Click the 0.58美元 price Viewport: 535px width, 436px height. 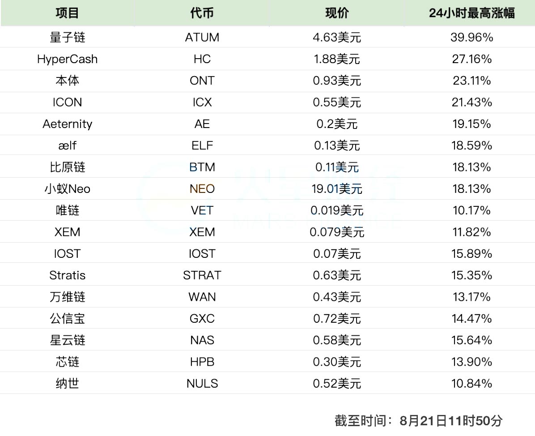[337, 340]
